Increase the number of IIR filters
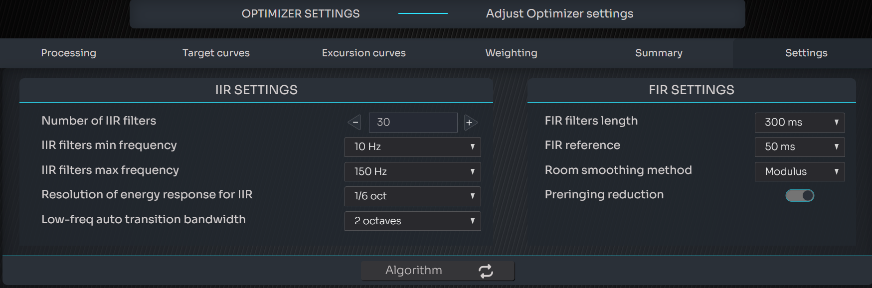The image size is (872, 288). pos(470,122)
